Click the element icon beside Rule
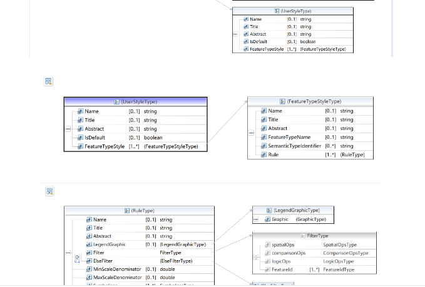Image resolution: width=425 pixels, height=287 pixels. point(264,154)
